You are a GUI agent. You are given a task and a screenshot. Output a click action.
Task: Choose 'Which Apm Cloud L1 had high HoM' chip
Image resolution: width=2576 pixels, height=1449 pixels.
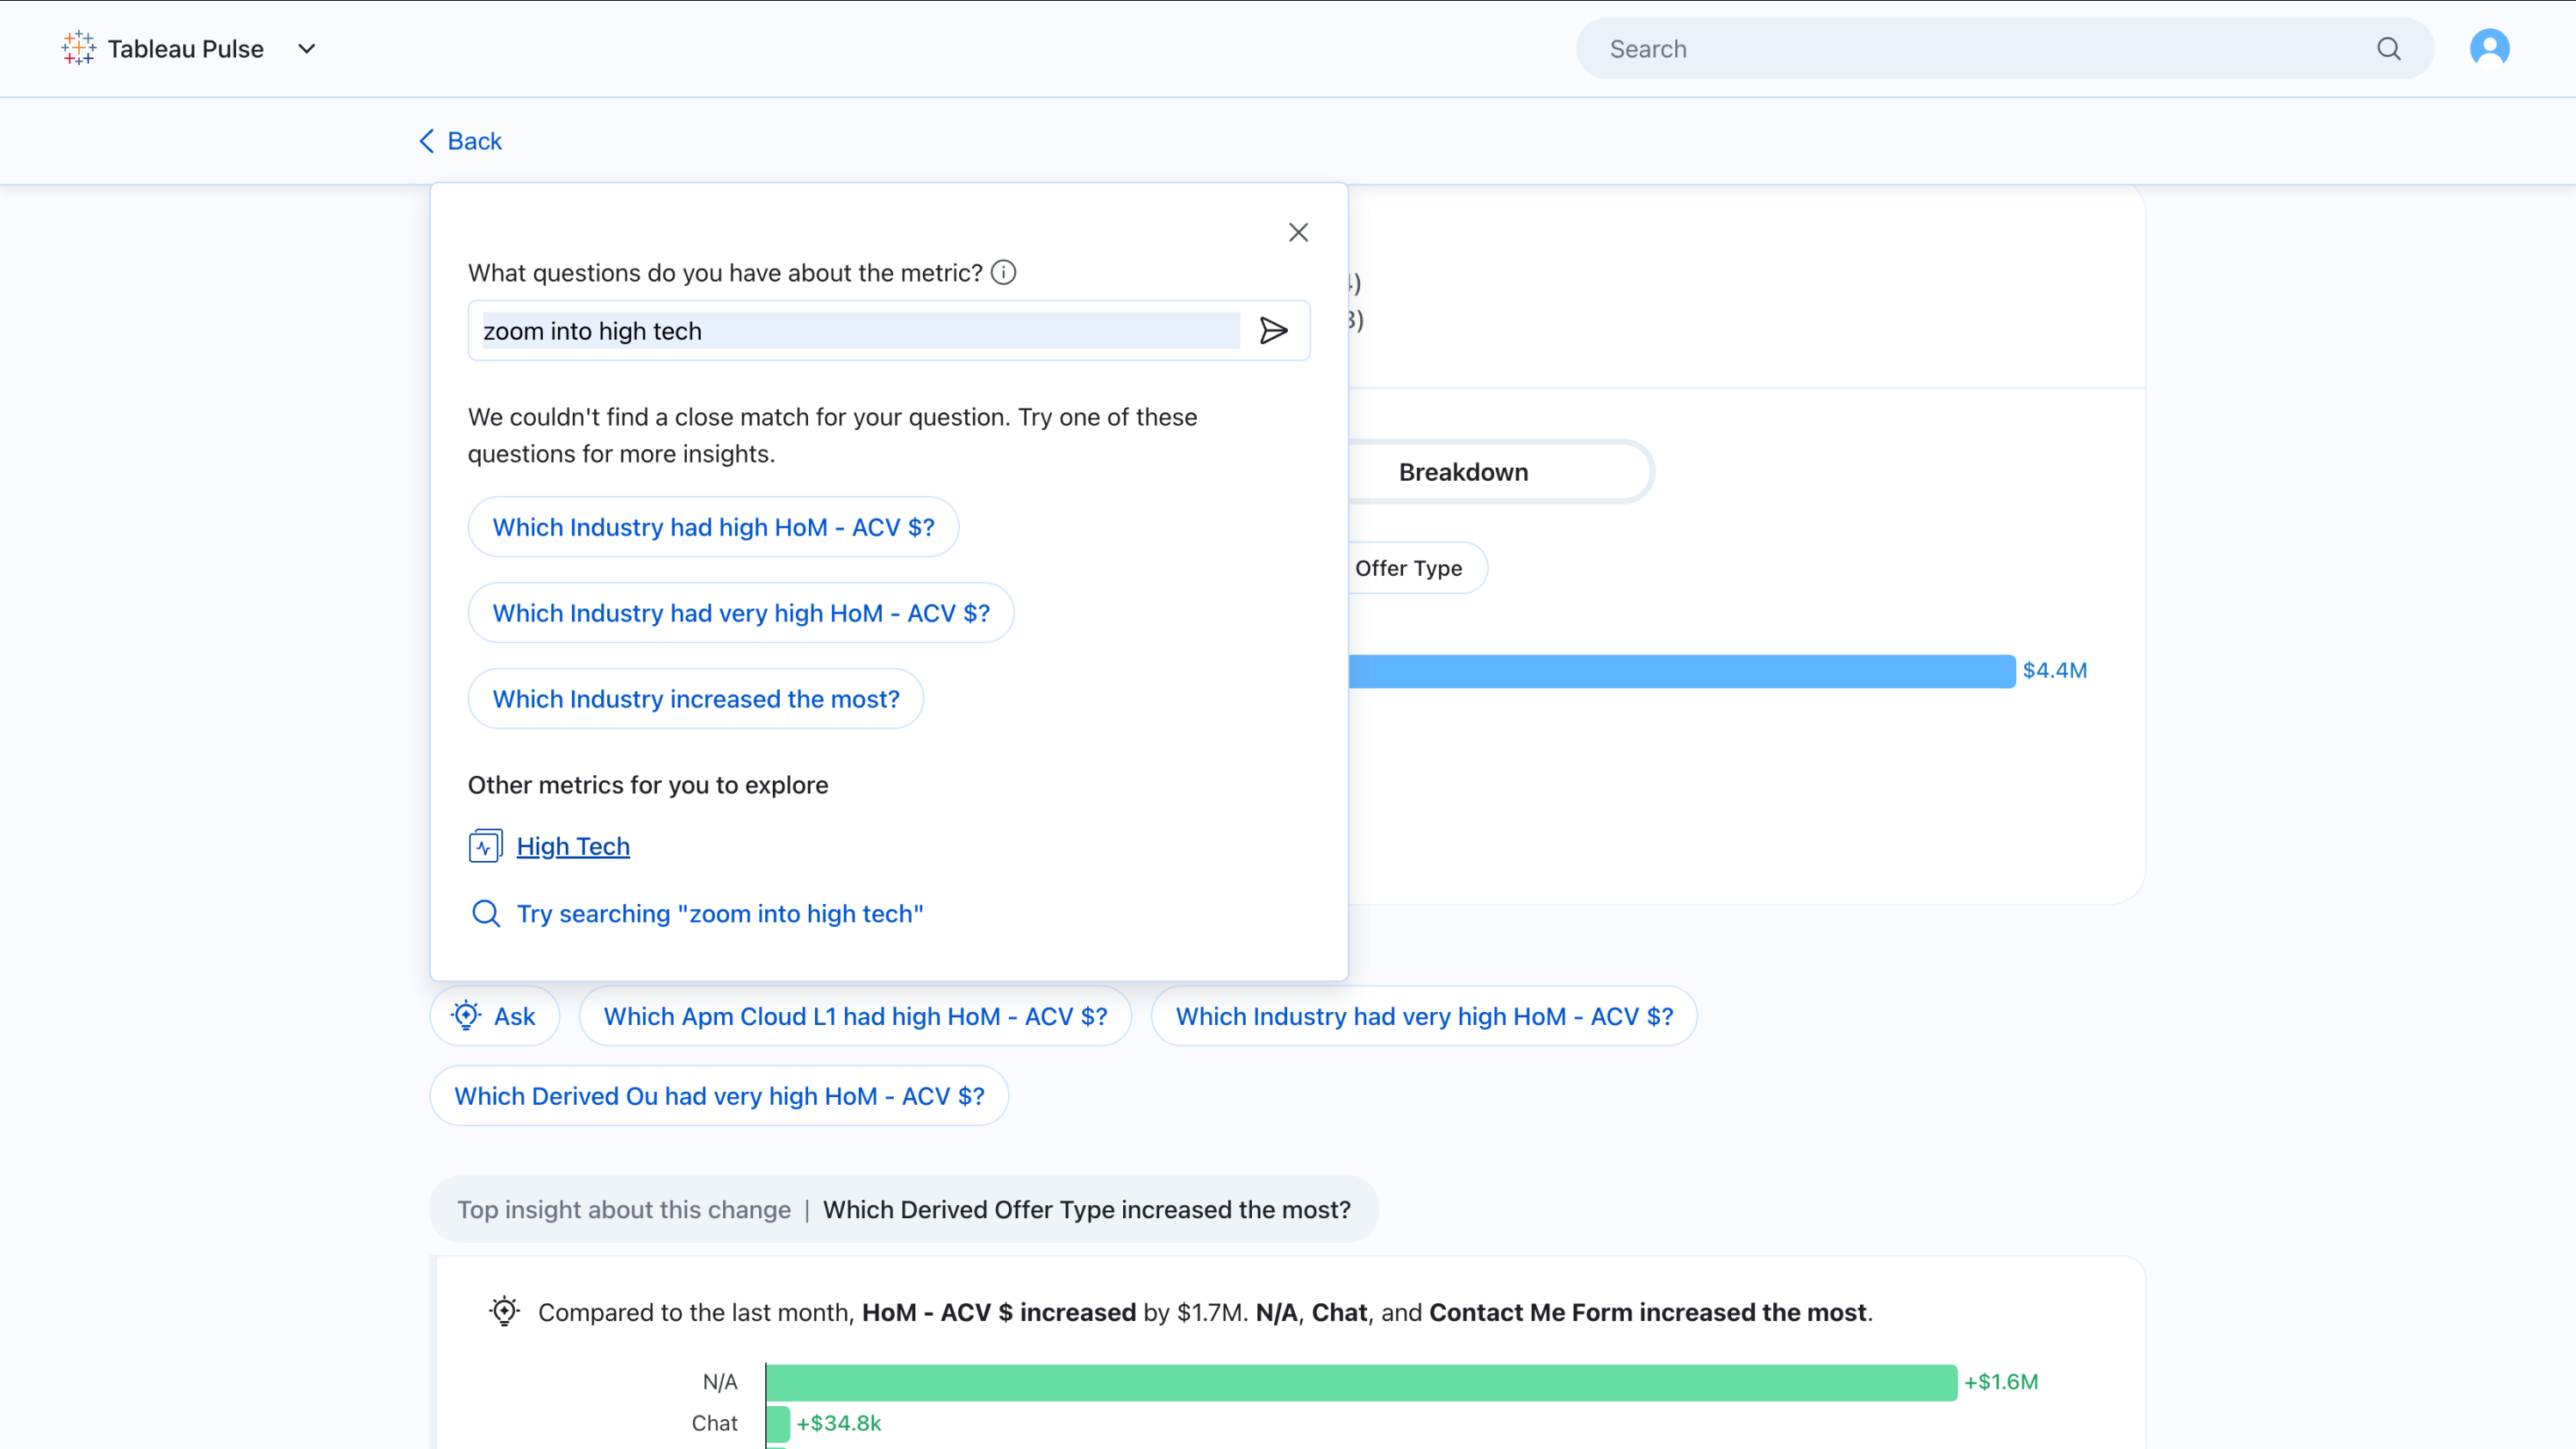(855, 1016)
